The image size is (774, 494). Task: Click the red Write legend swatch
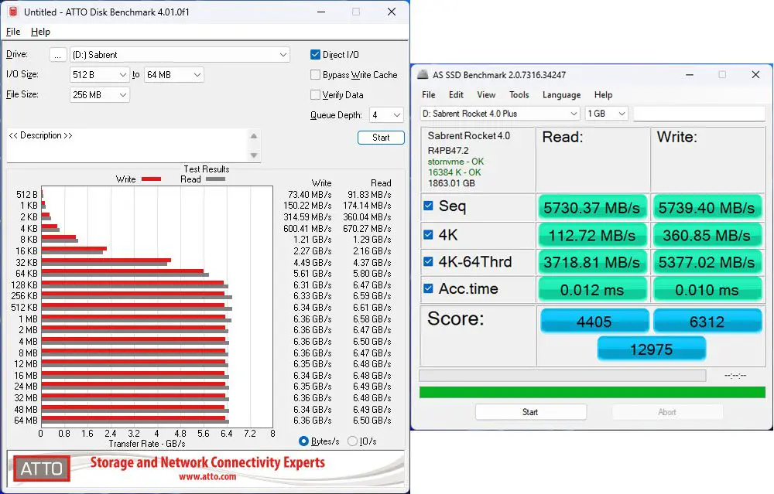151,179
